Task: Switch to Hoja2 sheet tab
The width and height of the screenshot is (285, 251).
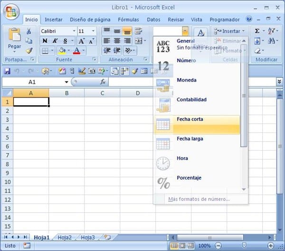Action: coord(65,237)
